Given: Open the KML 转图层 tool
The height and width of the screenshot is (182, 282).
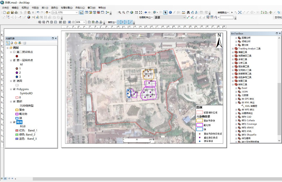Looking at the screenshot, I should [x=251, y=106].
